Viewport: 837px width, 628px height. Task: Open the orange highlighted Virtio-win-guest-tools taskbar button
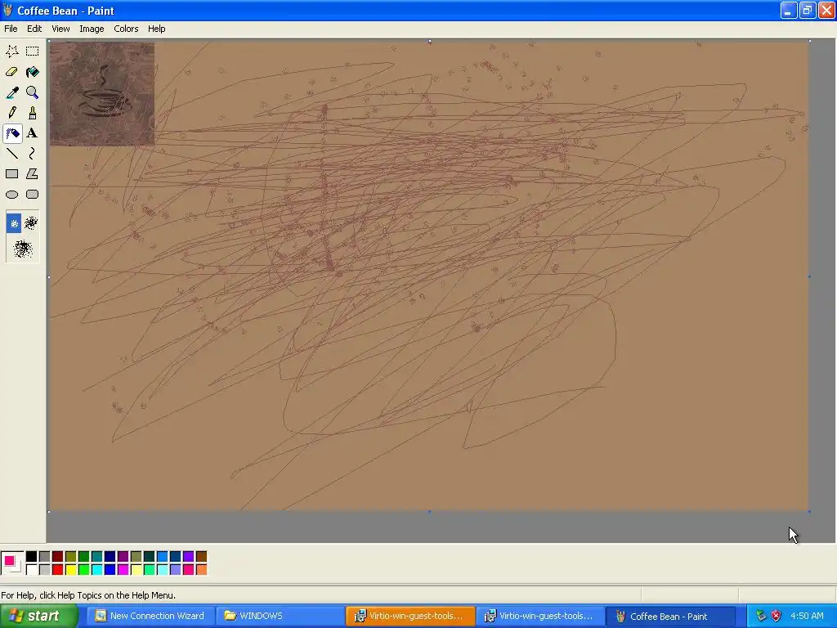(410, 616)
